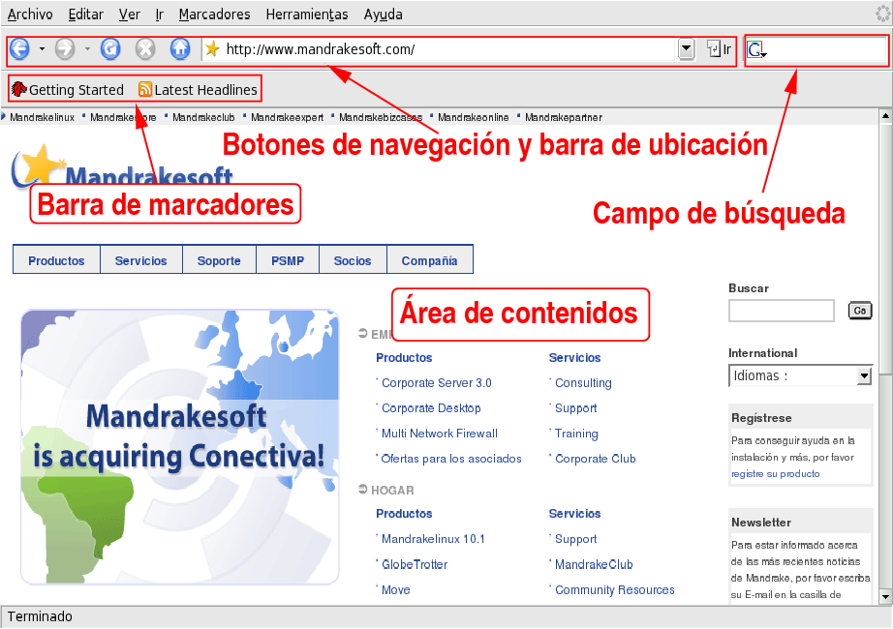Click the star icon in the location bar
Image resolution: width=893 pixels, height=629 pixels.
click(209, 48)
